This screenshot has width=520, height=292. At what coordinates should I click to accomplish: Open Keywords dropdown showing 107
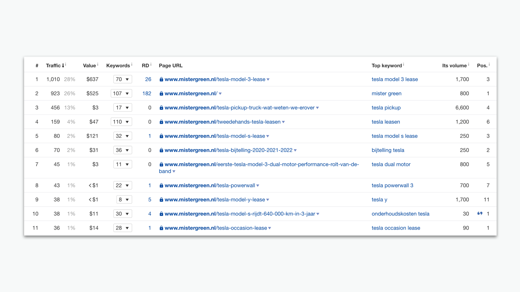click(121, 93)
